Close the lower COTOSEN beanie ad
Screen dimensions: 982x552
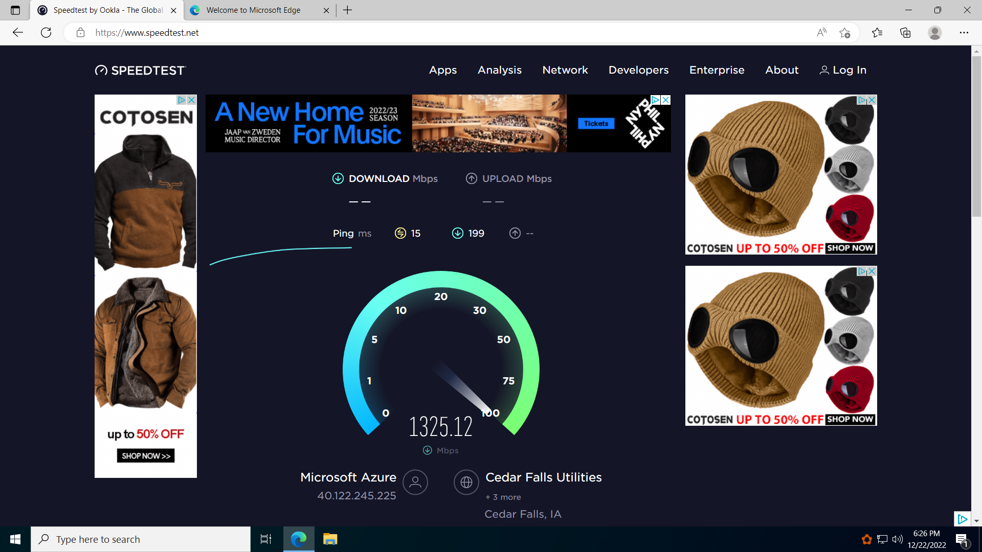coord(872,271)
